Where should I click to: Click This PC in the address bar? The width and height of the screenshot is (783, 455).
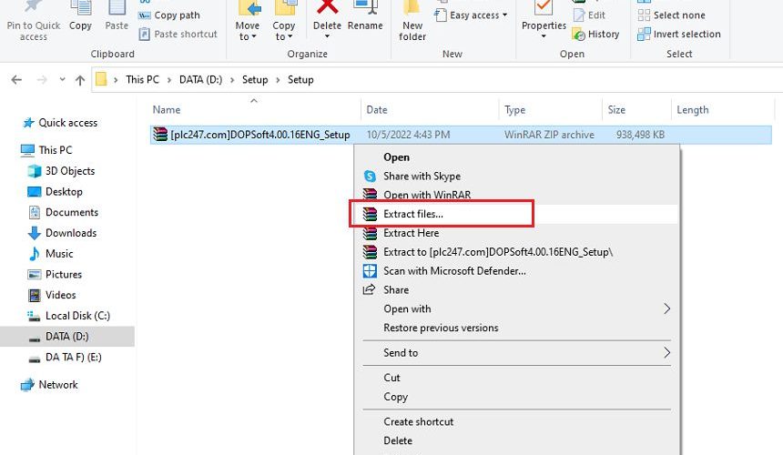point(142,80)
